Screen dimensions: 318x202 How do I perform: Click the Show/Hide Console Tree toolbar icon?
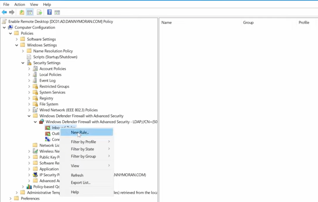point(30,12)
